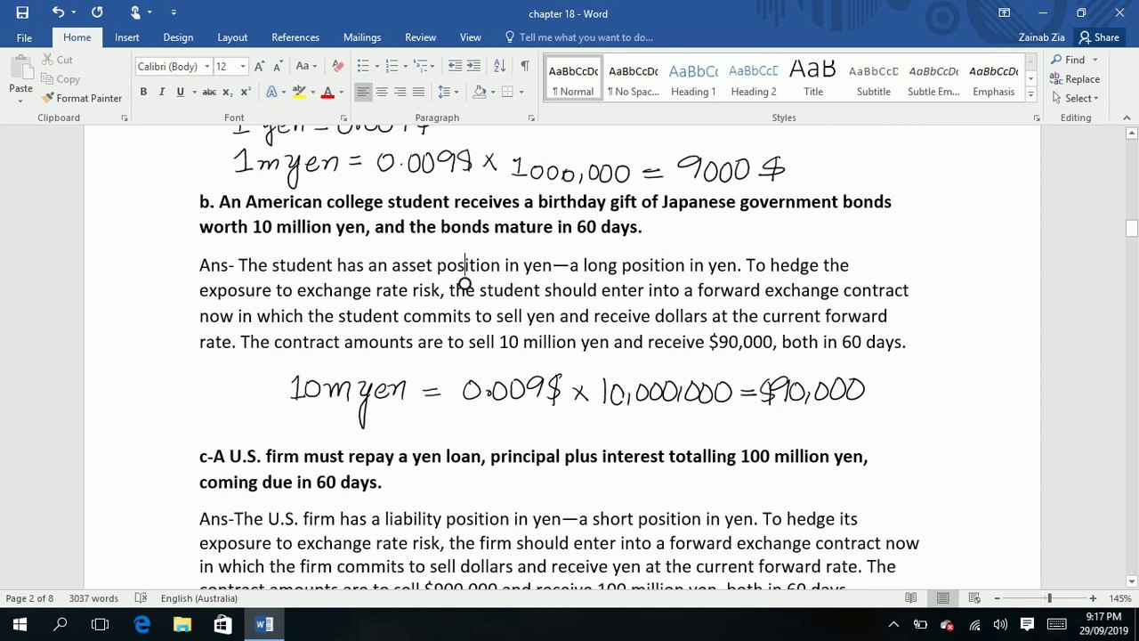Open the font size dropdown
The width and height of the screenshot is (1139, 641).
(243, 66)
